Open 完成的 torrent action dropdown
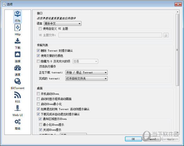Screen dimensions: 184x146 [86, 78]
